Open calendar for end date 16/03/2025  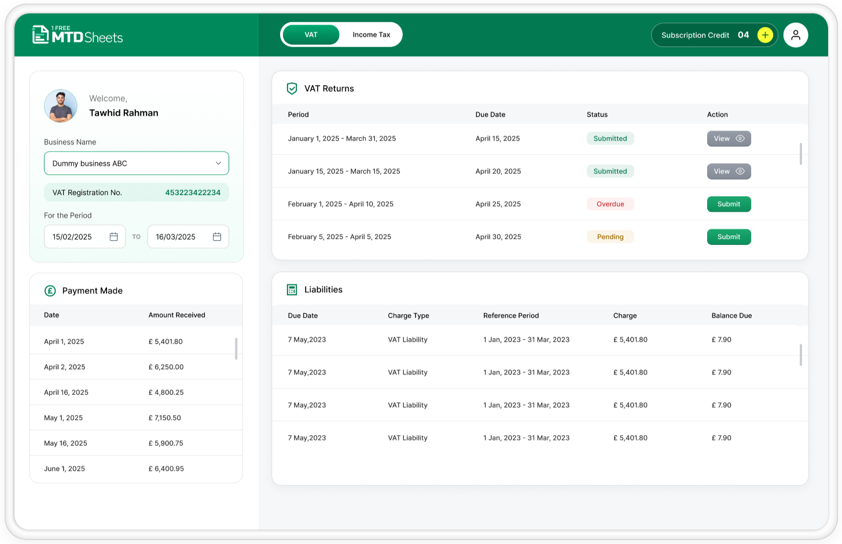click(x=217, y=237)
